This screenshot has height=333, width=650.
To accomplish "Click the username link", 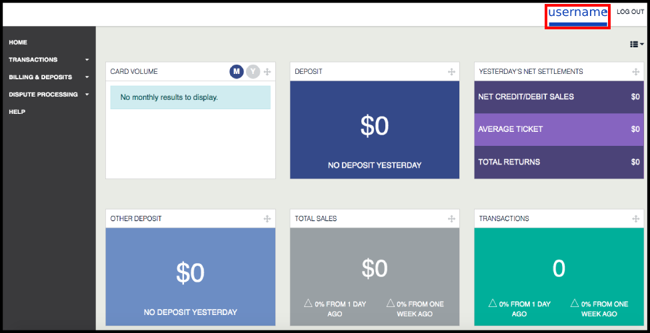I will click(577, 13).
